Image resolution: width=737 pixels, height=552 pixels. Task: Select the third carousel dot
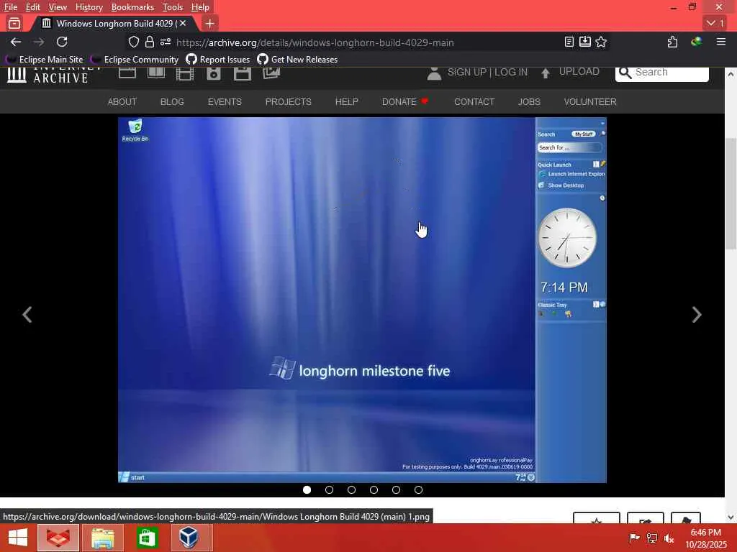[351, 489]
